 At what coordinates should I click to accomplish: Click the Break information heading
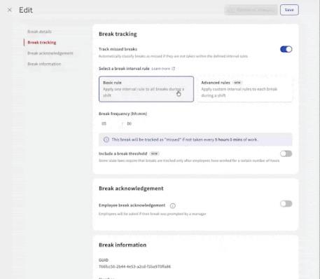pos(123,245)
